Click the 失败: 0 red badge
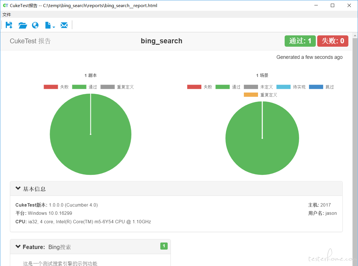The height and width of the screenshot is (266, 358). [x=333, y=41]
